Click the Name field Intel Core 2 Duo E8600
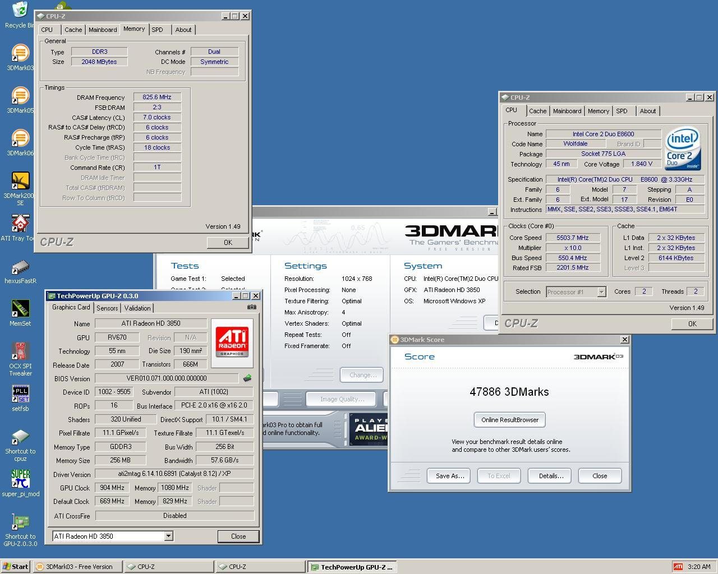This screenshot has height=574, width=718. 603,134
